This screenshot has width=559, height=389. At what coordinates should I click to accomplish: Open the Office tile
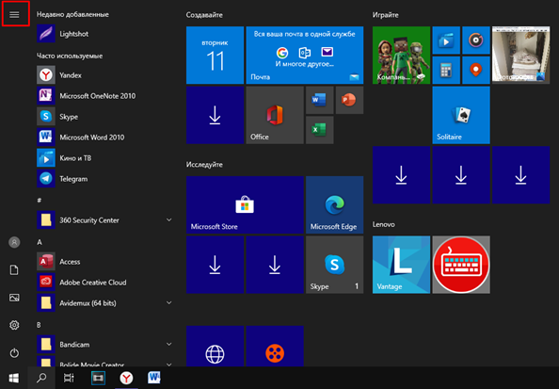point(275,115)
